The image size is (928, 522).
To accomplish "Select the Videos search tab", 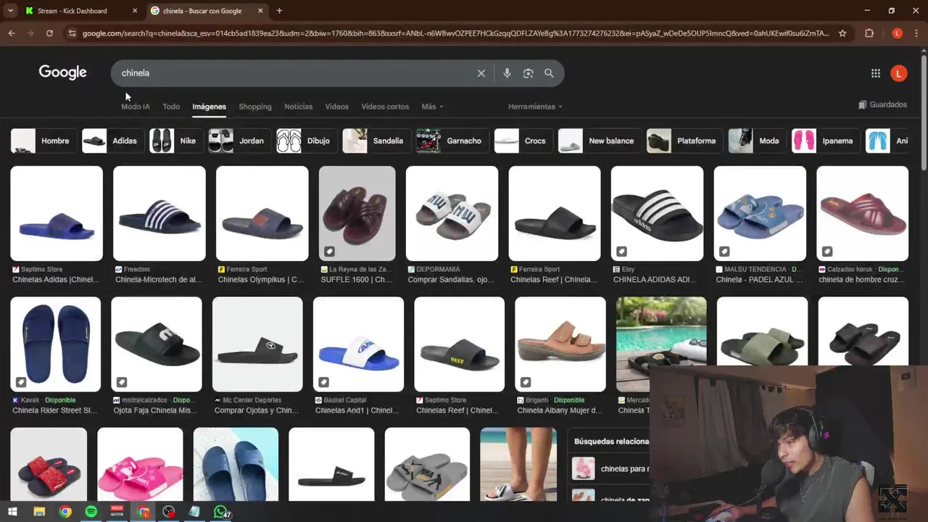I will coord(336,107).
